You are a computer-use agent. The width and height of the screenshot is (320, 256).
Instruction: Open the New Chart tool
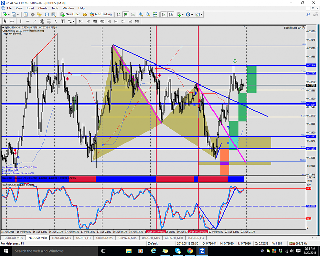(x=5, y=14)
